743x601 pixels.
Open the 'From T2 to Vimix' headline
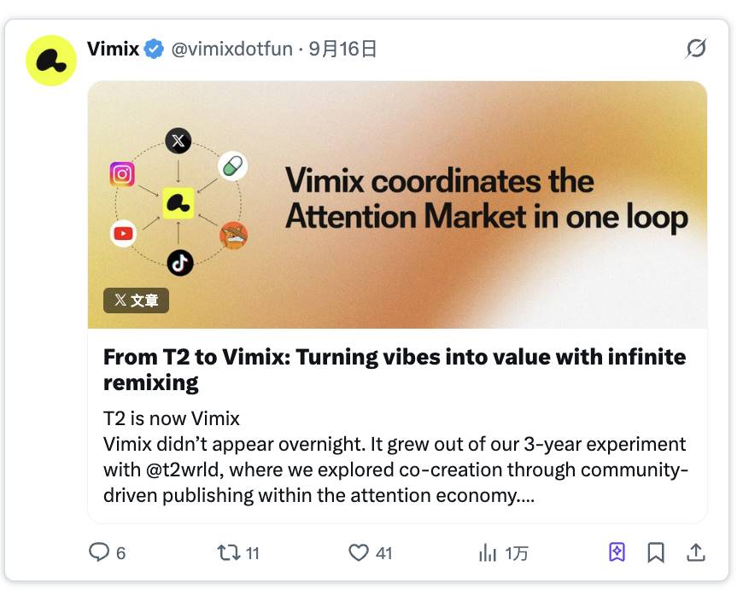point(394,369)
